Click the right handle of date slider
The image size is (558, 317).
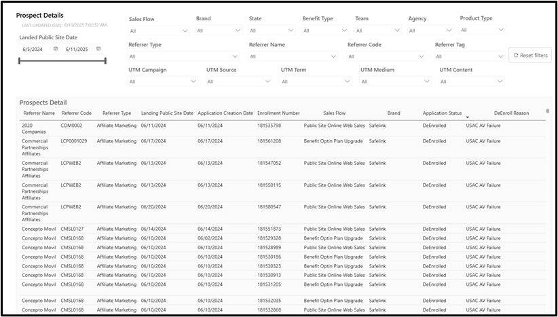tap(105, 61)
